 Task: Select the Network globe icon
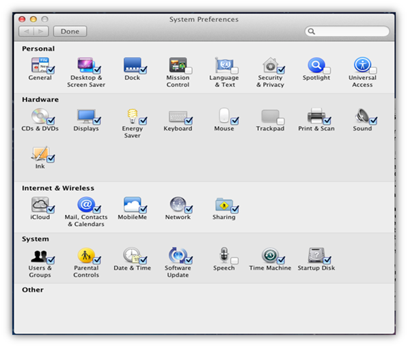pos(178,204)
